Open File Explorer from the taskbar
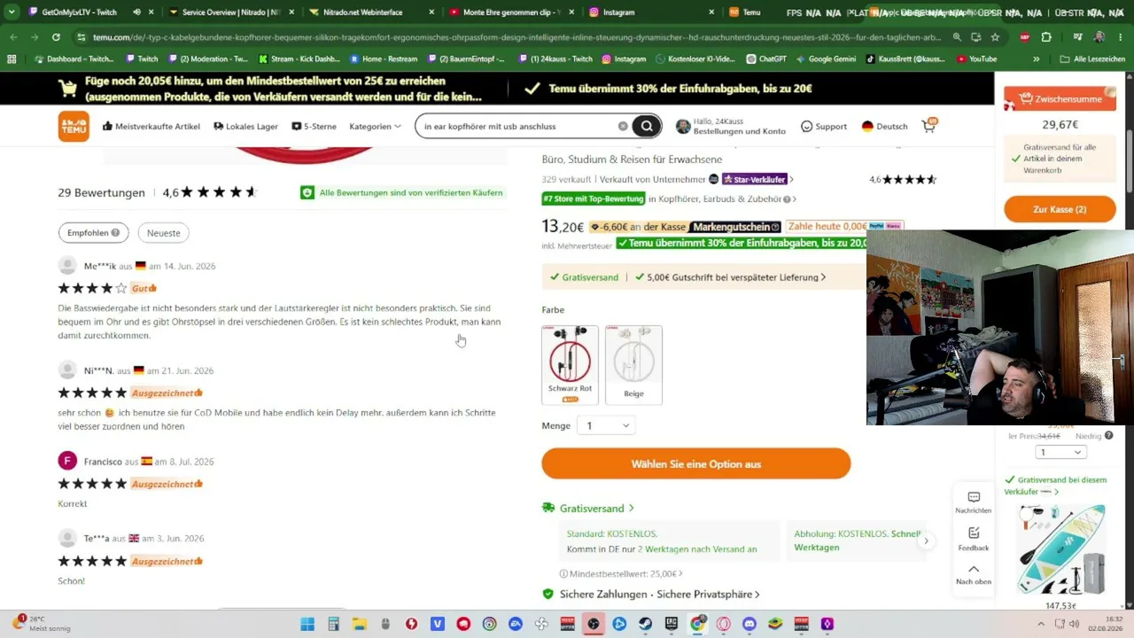1134x638 pixels. (x=360, y=624)
